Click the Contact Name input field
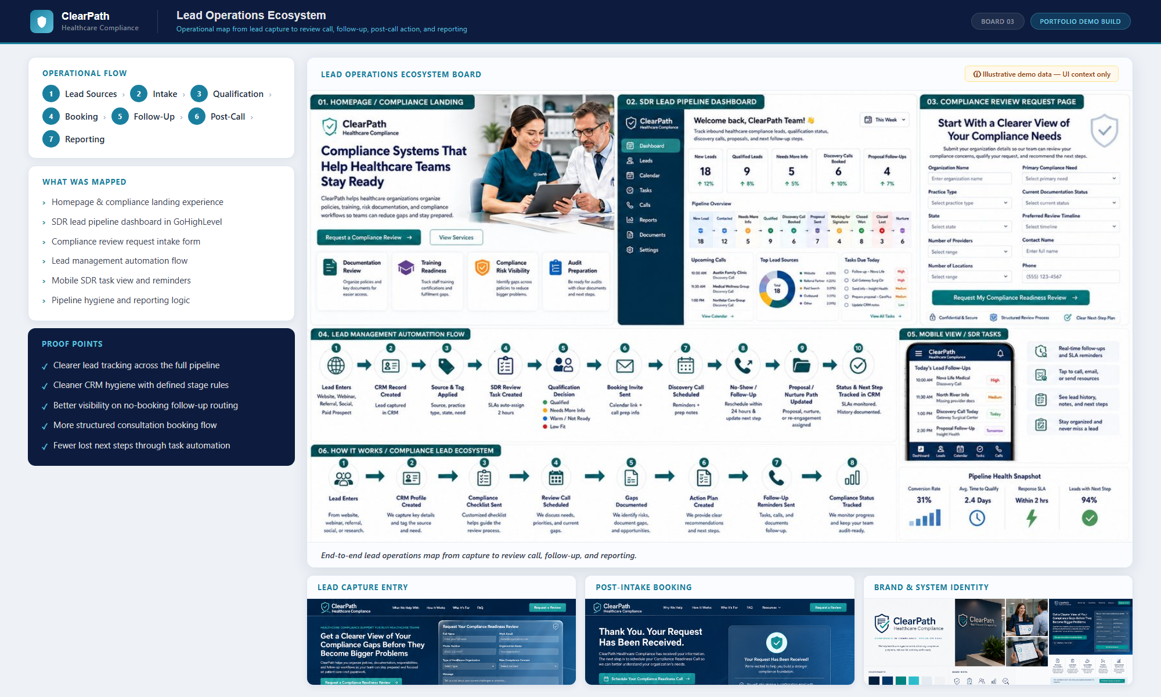Viewport: 1161px width, 697px height. [x=1070, y=251]
